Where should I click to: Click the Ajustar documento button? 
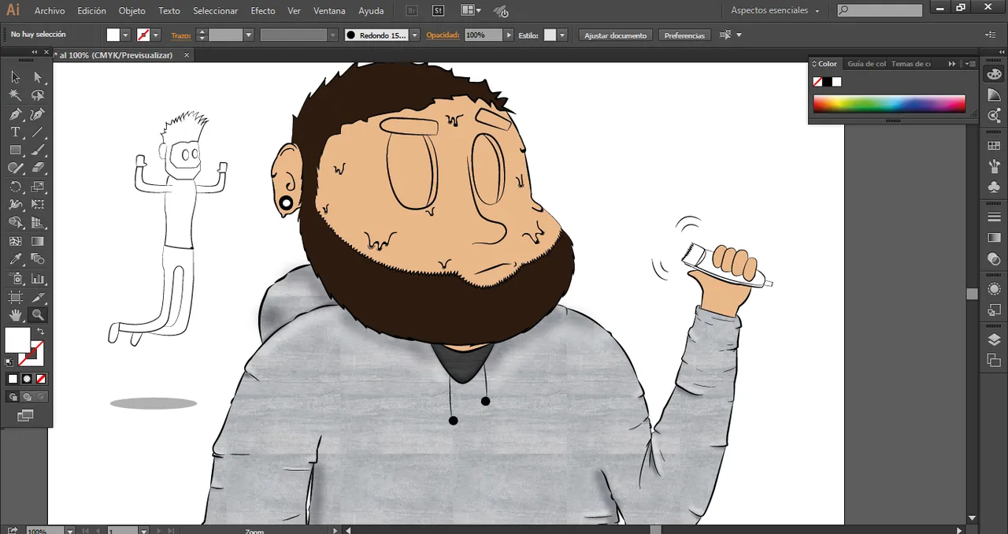tap(615, 35)
